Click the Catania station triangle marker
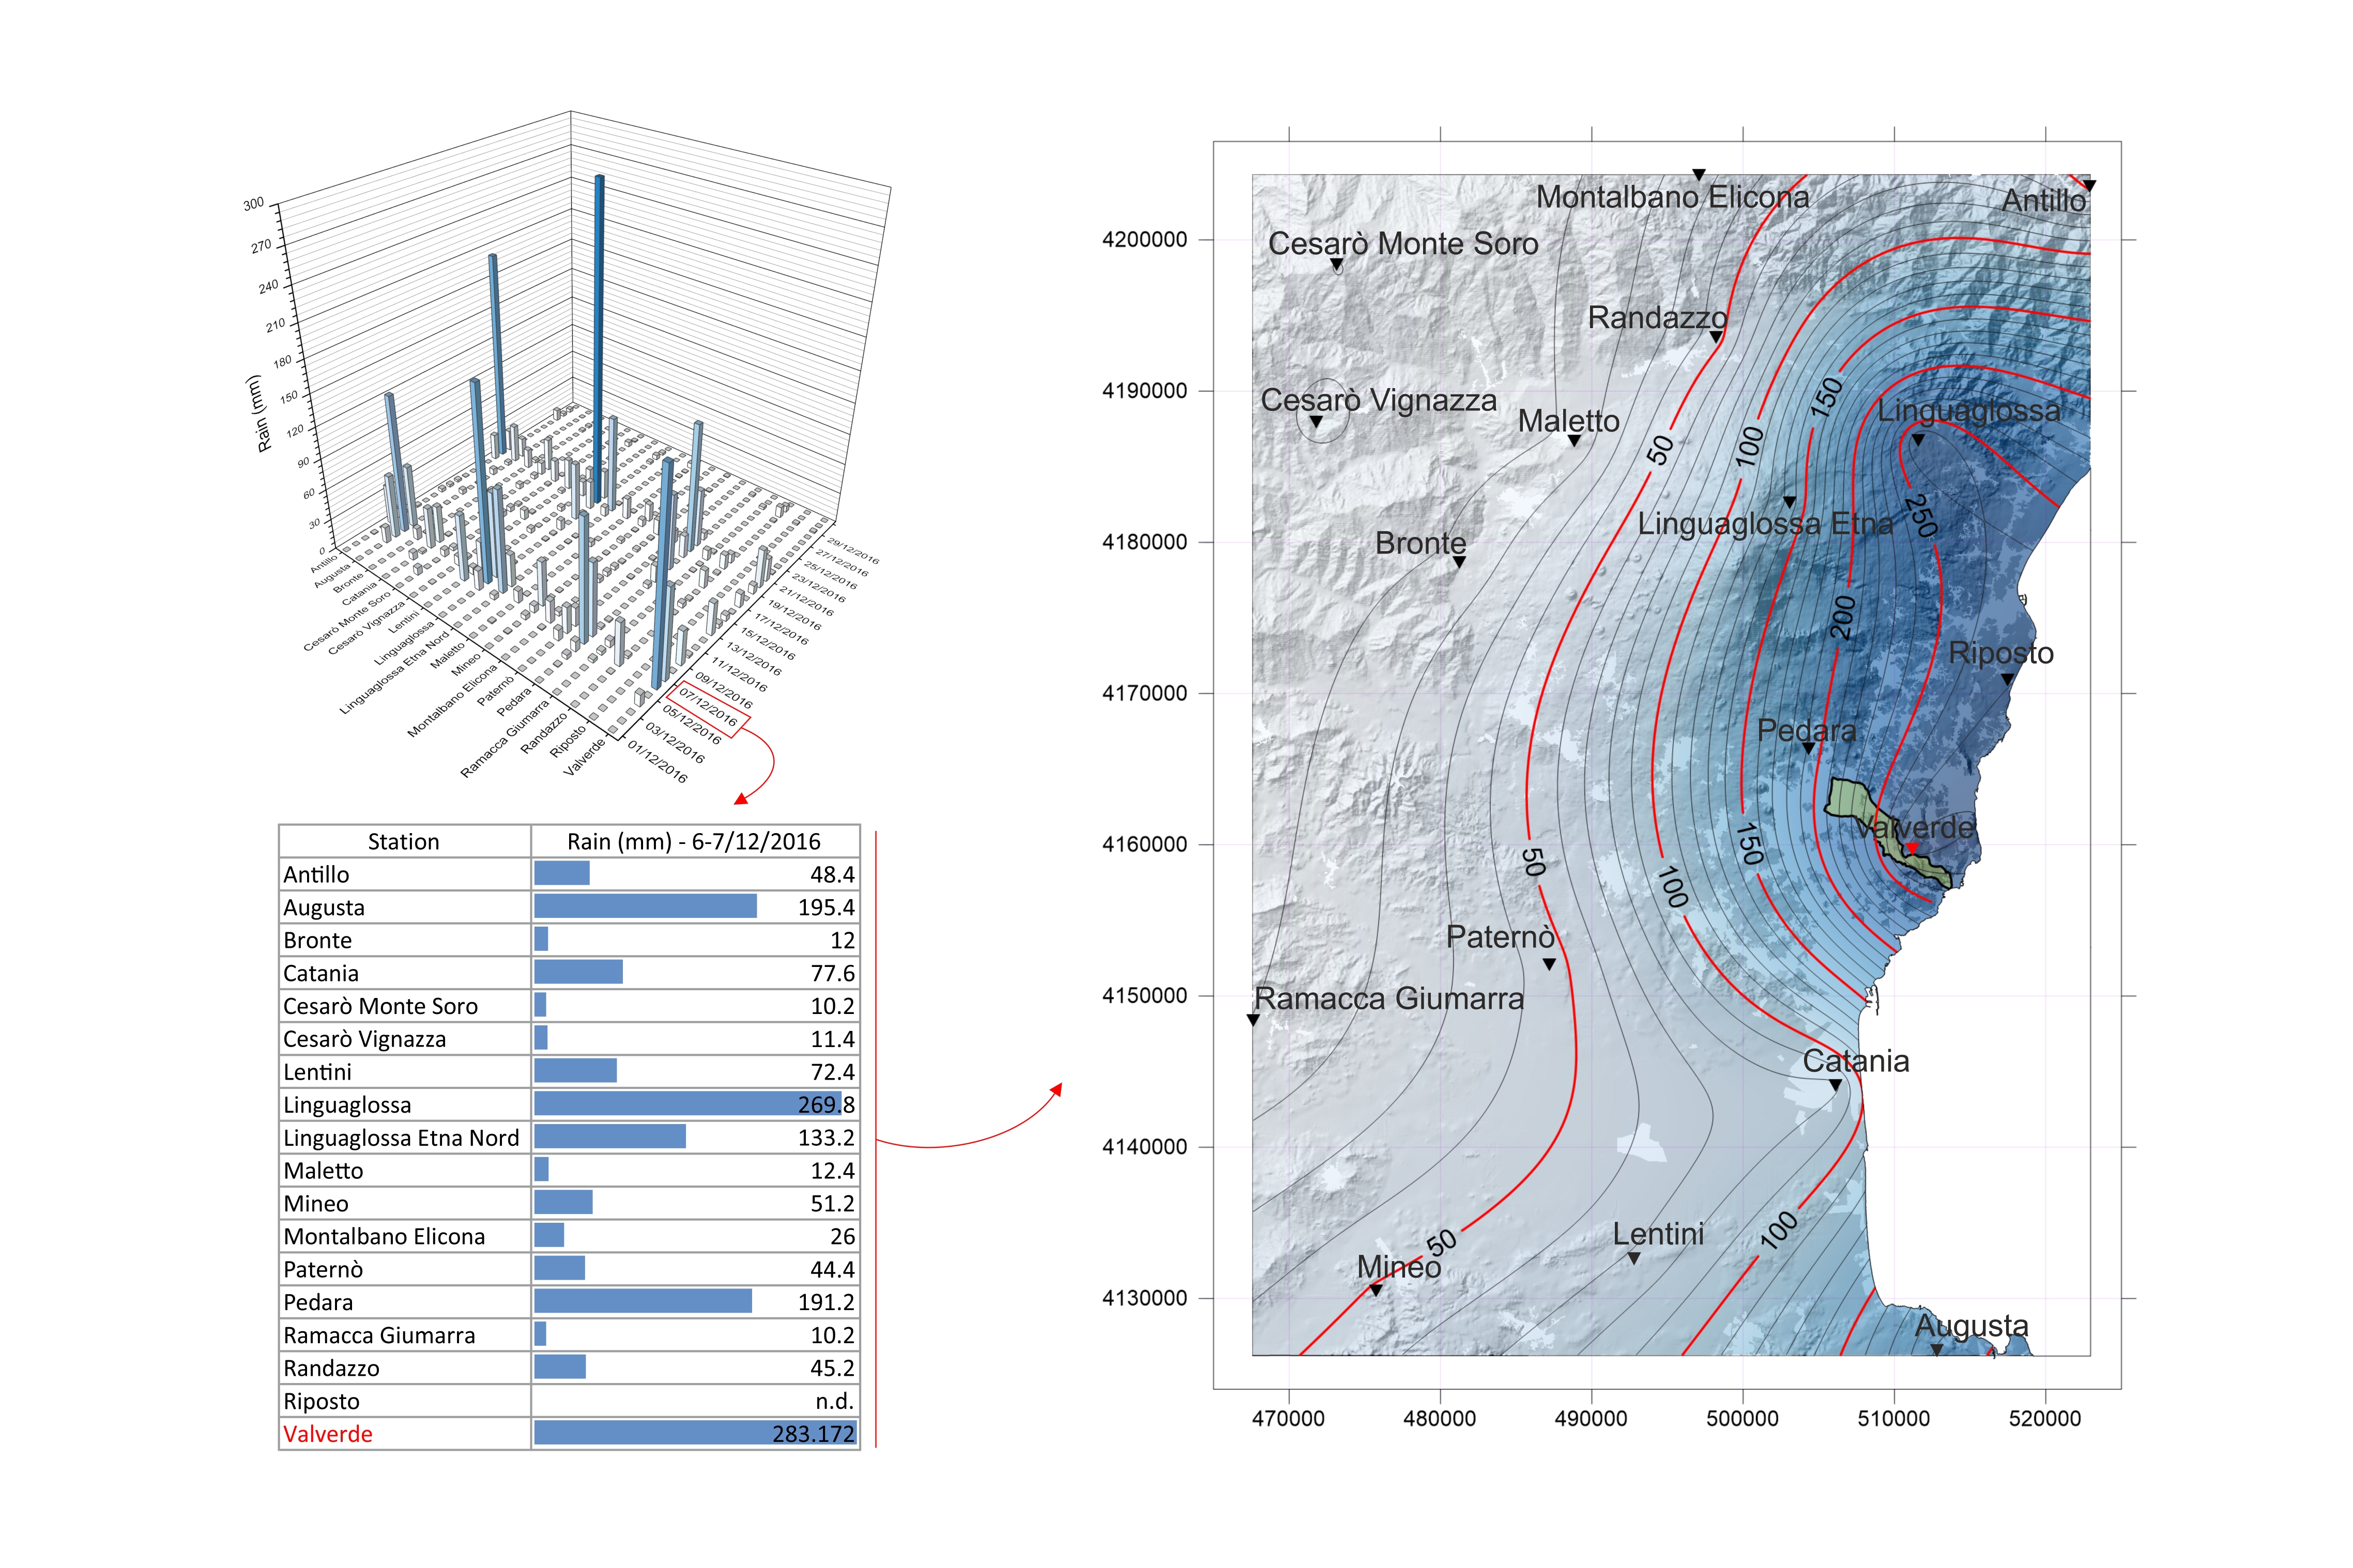This screenshot has height=1568, width=2353. coord(1835,1084)
